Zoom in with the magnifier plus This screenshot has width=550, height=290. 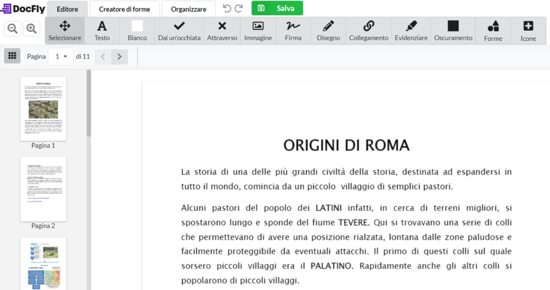click(x=32, y=29)
